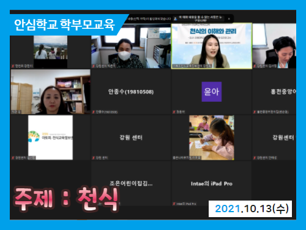Click the muted mic icon on the 강원 센터 tile
The image size is (306, 230).
tap(94, 158)
